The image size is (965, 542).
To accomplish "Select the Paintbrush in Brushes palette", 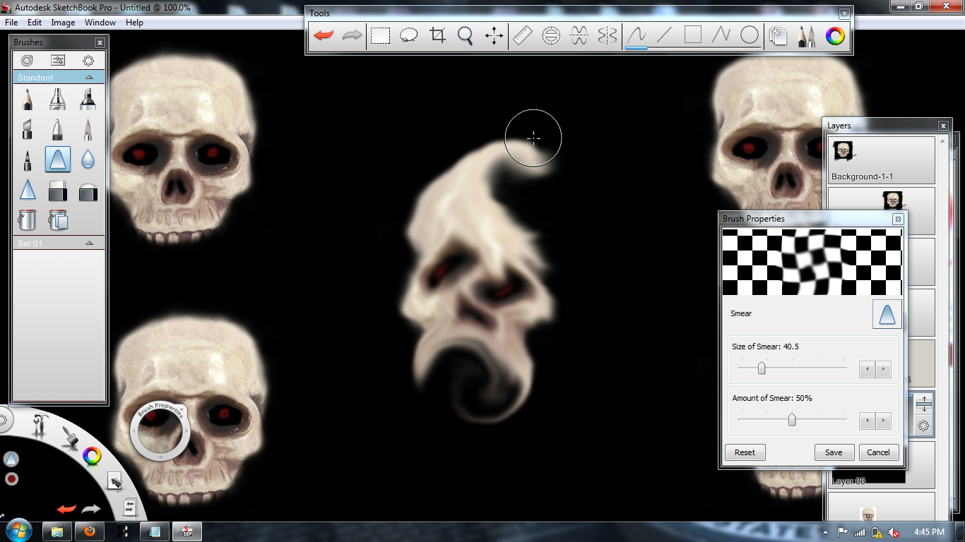I will 88,129.
